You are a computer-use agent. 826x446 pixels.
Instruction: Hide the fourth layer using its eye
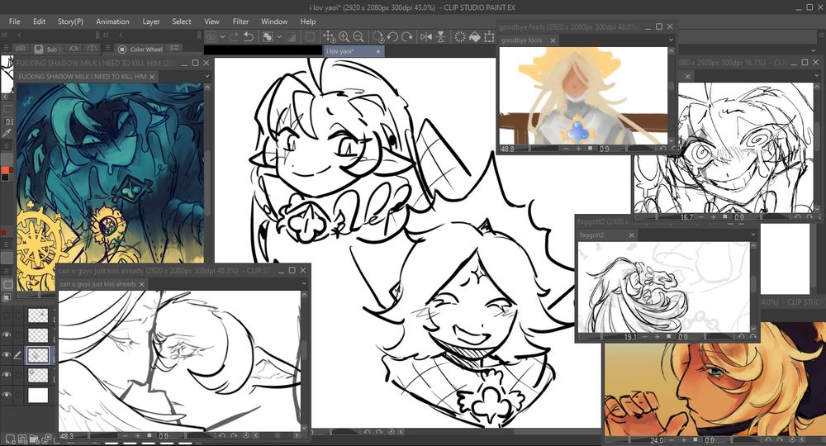click(7, 374)
